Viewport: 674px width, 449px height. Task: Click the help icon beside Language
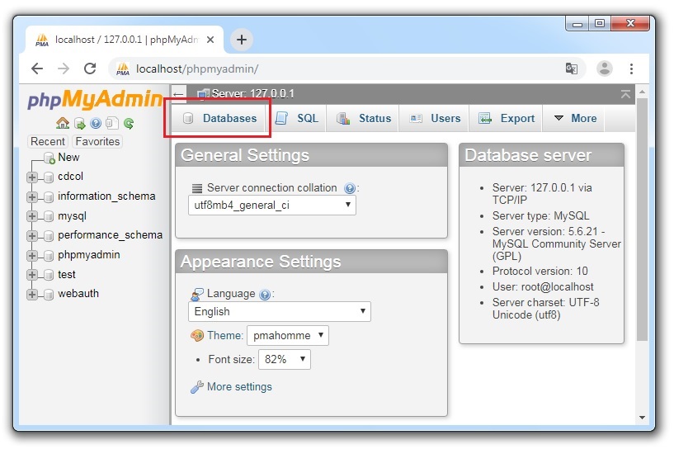tap(265, 295)
